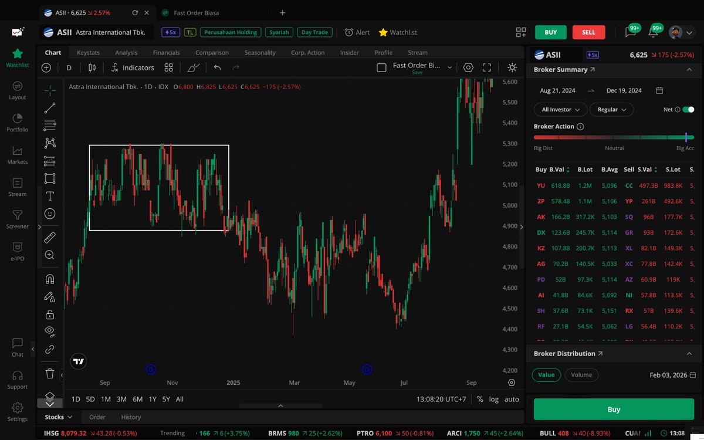Image resolution: width=704 pixels, height=440 pixels.
Task: Switch chart theme with sun icon
Action: click(512, 67)
